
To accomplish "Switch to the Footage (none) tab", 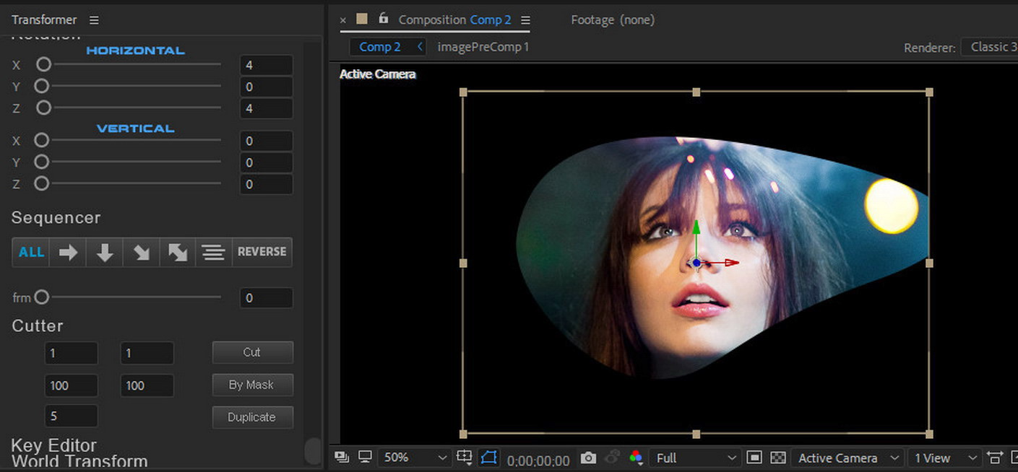I will point(612,20).
